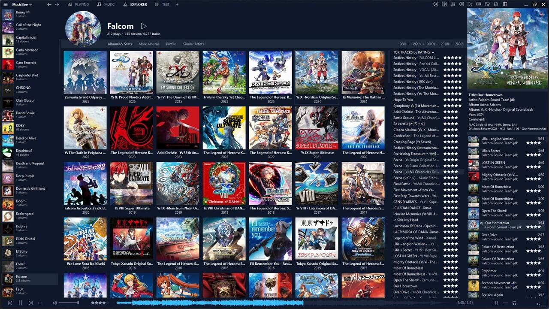Image resolution: width=549 pixels, height=309 pixels.
Task: Filter albums by the 2000s decade
Action: pos(431,44)
